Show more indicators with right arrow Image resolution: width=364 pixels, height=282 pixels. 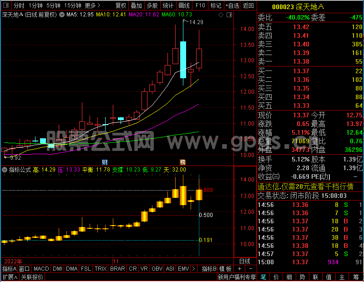pyautogui.click(x=194, y=269)
